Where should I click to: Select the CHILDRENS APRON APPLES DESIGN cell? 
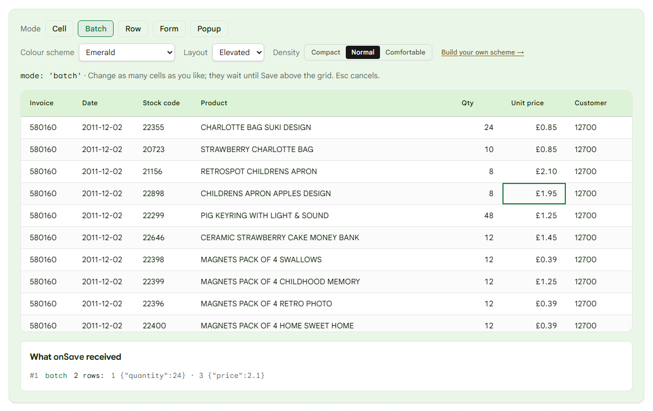tap(323, 193)
